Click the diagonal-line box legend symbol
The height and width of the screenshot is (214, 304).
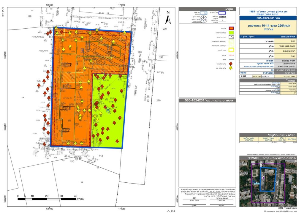click(x=231, y=37)
